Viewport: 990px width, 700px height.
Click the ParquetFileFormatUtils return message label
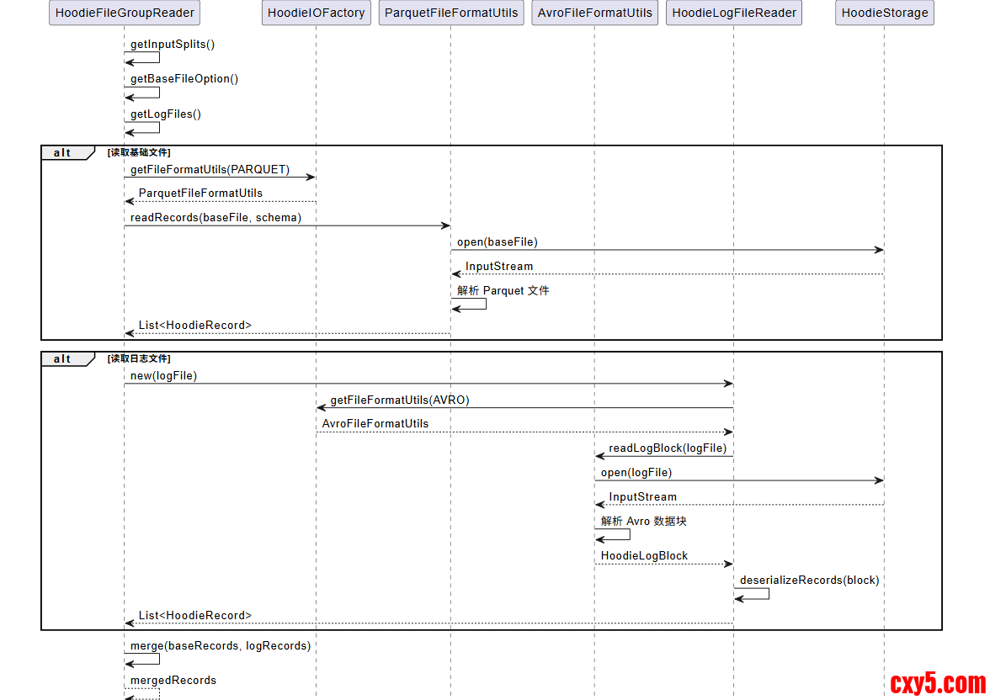click(200, 194)
